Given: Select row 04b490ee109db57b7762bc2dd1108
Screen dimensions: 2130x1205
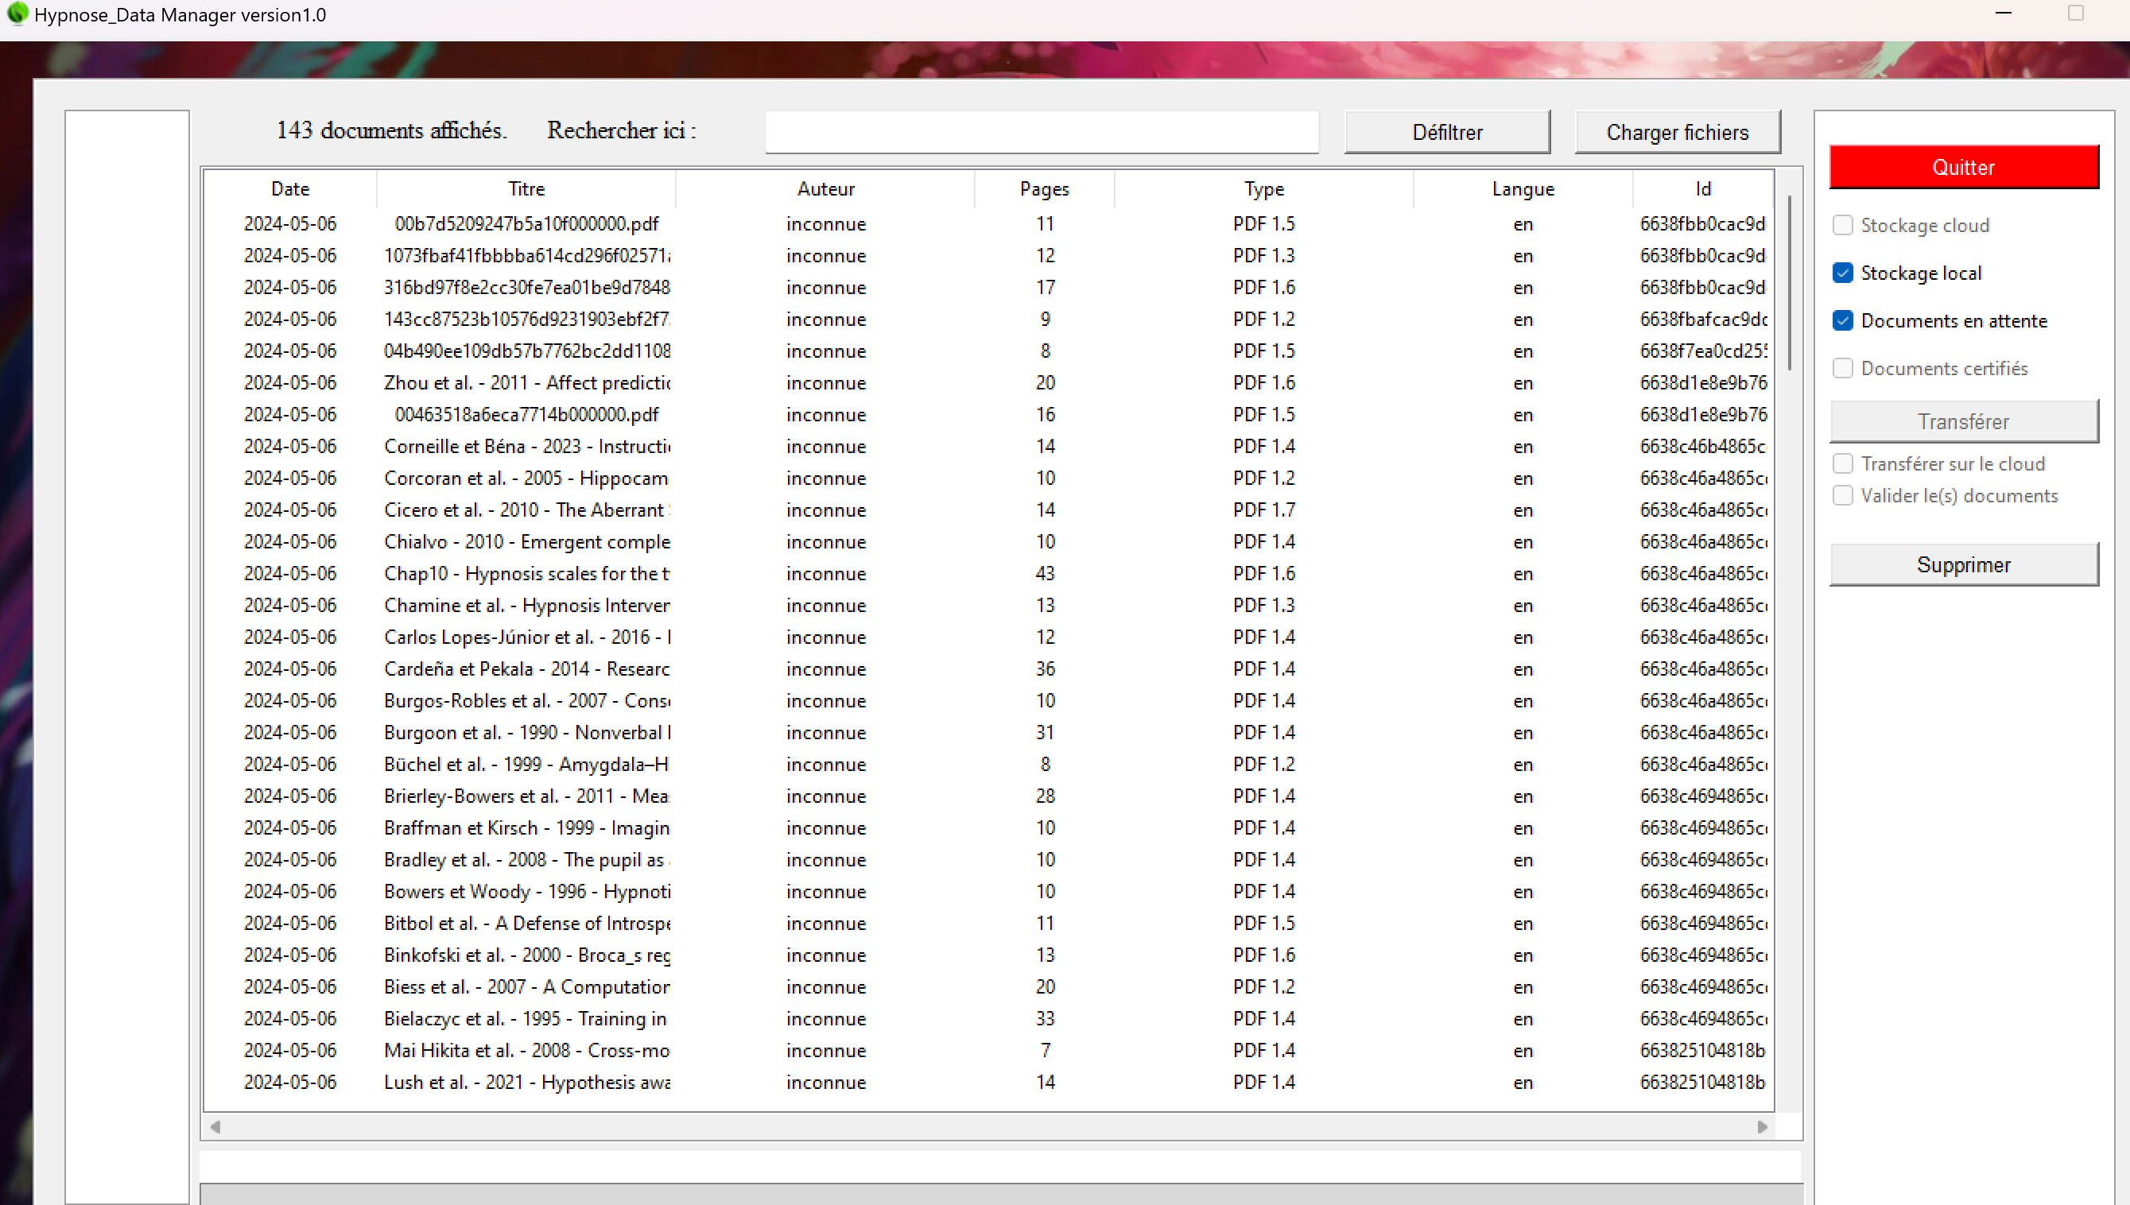Looking at the screenshot, I should tap(989, 351).
